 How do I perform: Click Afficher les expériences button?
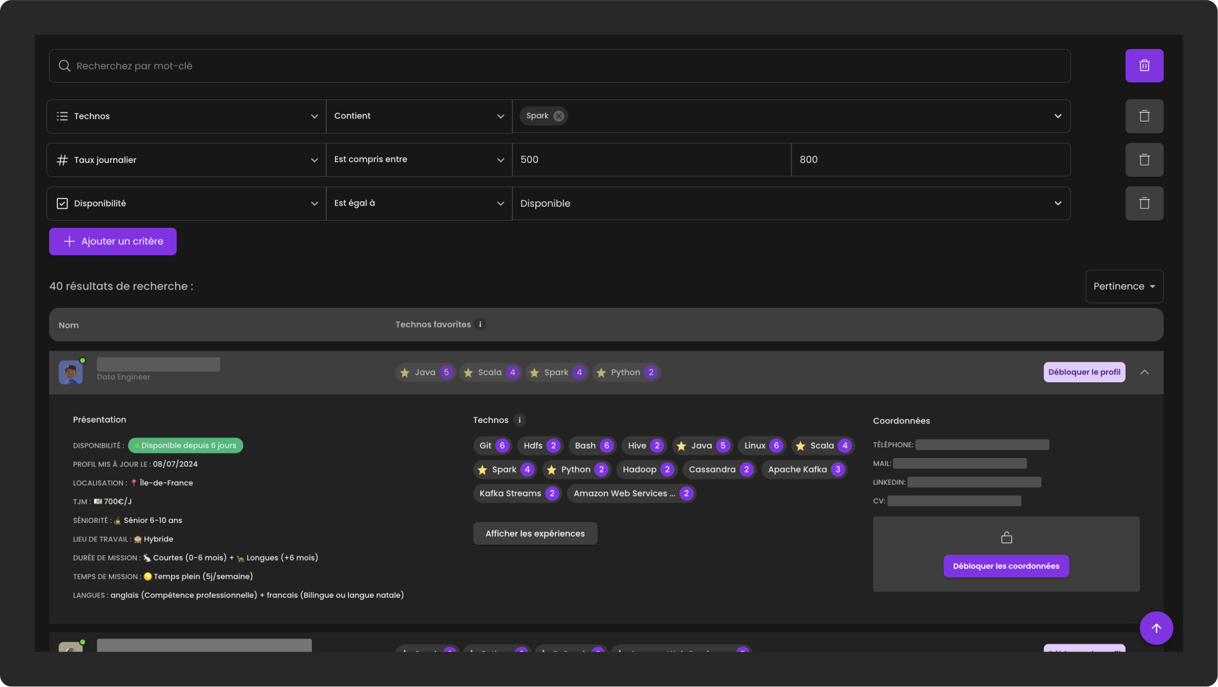point(535,534)
